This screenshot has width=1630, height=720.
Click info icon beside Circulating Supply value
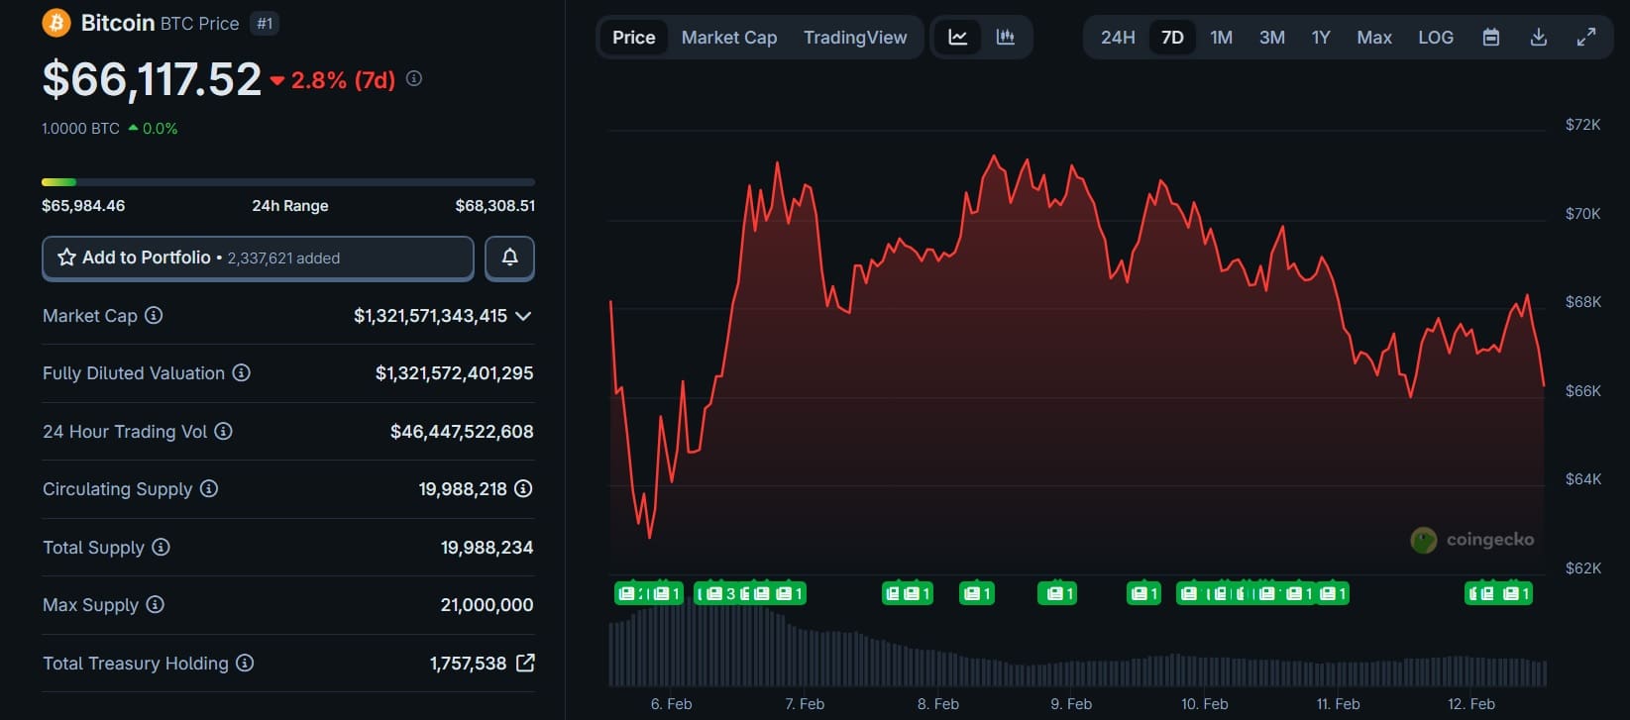pyautogui.click(x=523, y=488)
